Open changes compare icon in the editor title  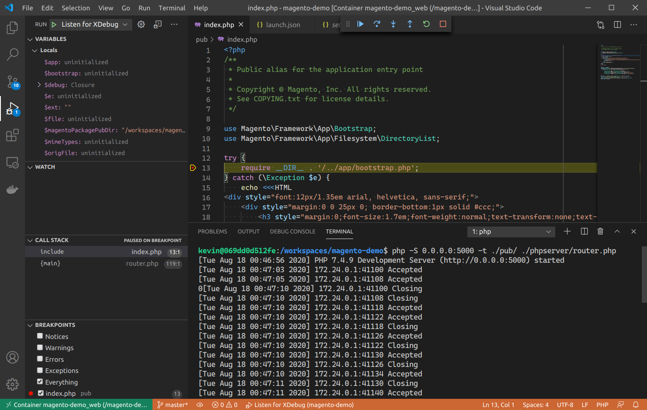pyautogui.click(x=601, y=25)
